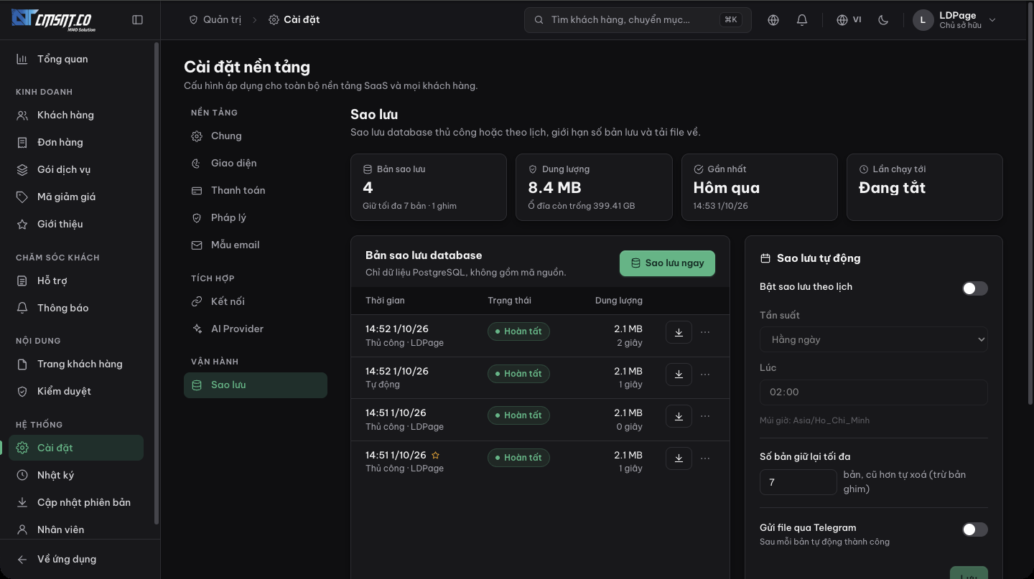Image resolution: width=1034 pixels, height=579 pixels.
Task: Open Mã giảm giá in sidebar
Action: pos(76,197)
